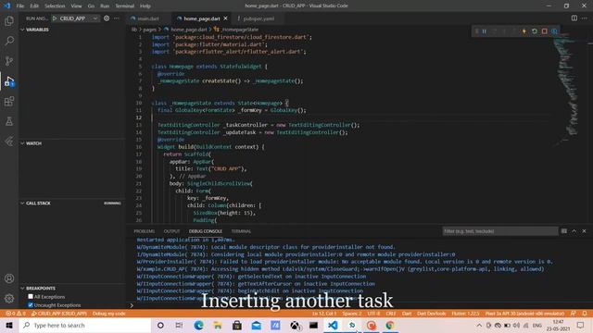Open the Dart DevTools widget inspector icon

tap(554, 31)
